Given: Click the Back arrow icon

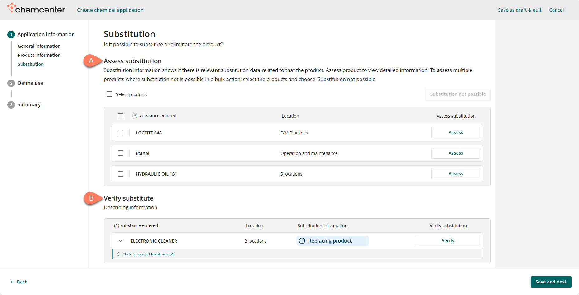Looking at the screenshot, I should 12,282.
